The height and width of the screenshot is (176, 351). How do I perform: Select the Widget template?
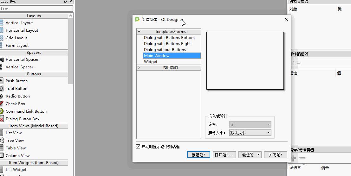(x=151, y=62)
